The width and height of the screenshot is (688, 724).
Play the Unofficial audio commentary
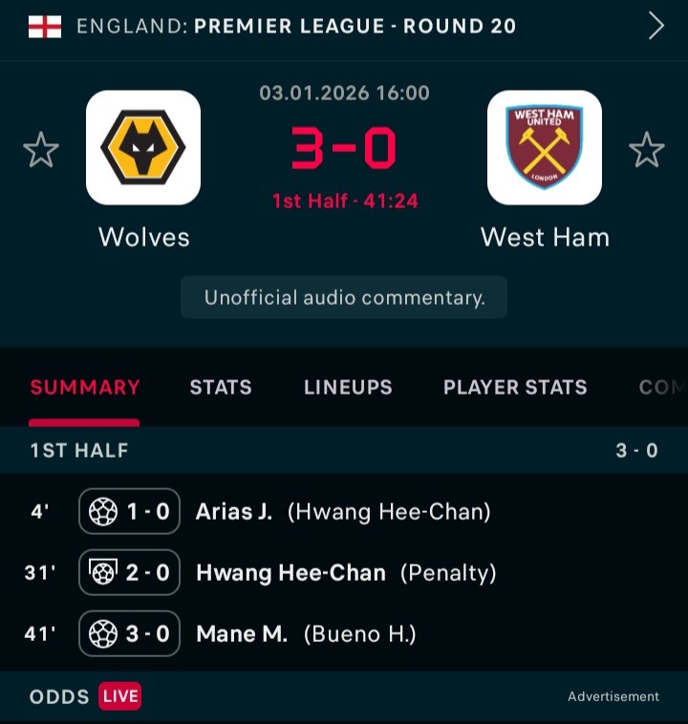tap(344, 298)
